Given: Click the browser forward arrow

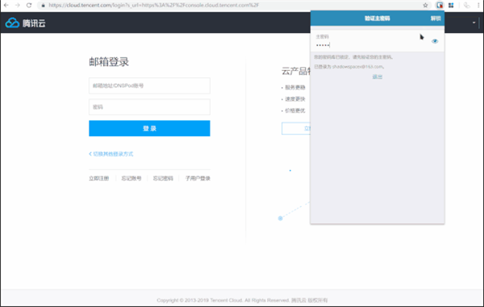Looking at the screenshot, I should click(18, 6).
